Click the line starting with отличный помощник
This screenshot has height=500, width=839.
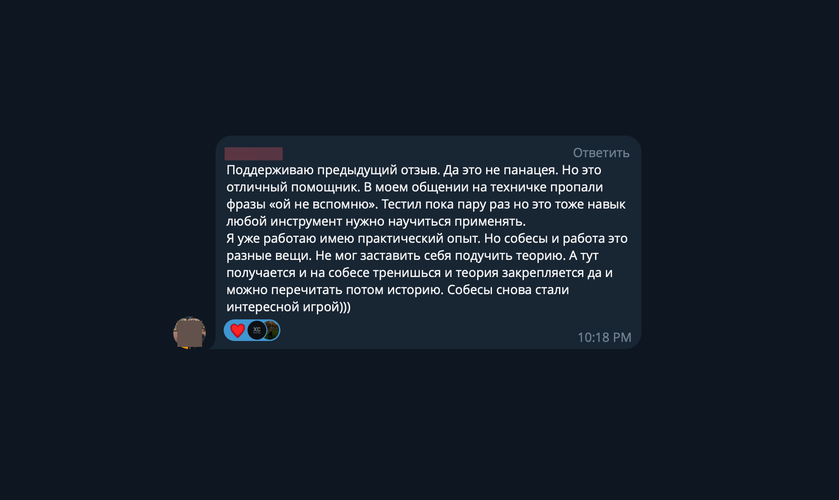pos(415,187)
